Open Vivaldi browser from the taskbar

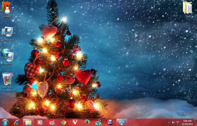(75, 122)
